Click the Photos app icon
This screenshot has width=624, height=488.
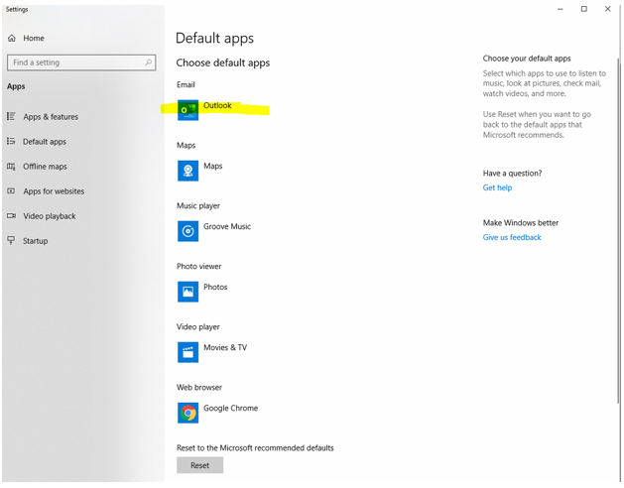(187, 292)
